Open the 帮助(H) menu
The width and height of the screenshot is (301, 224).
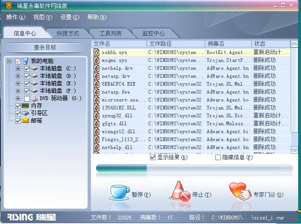[97, 17]
